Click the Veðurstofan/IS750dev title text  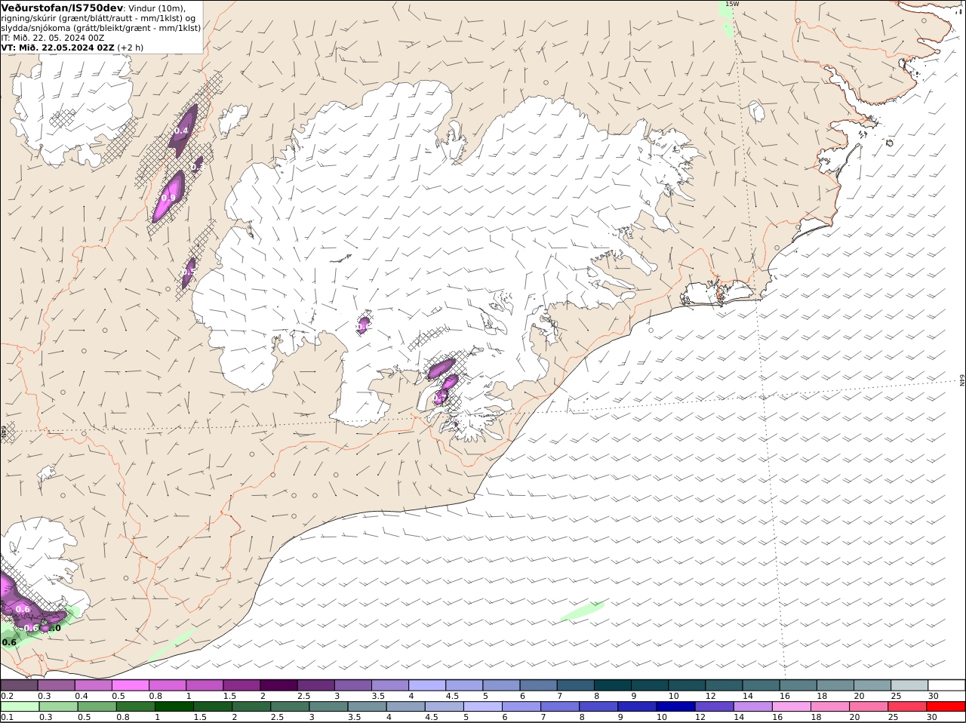pyautogui.click(x=62, y=8)
